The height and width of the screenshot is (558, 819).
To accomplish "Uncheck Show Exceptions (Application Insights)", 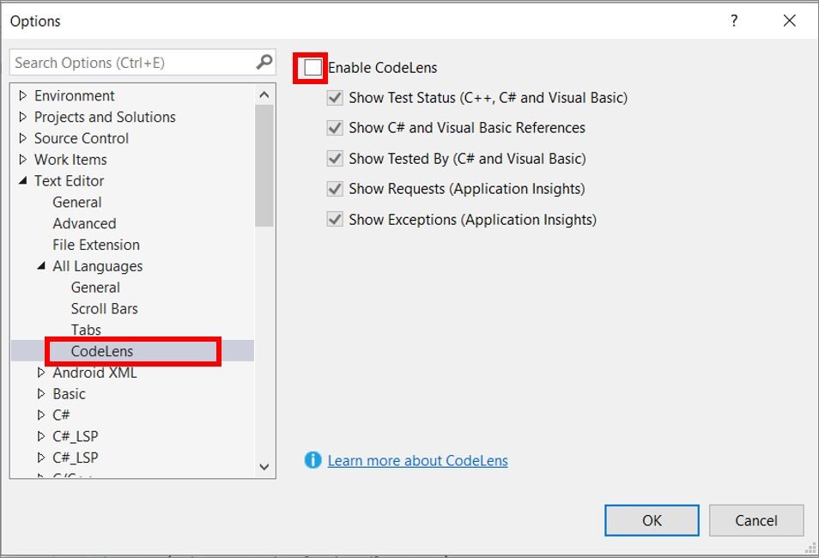I will click(x=335, y=220).
